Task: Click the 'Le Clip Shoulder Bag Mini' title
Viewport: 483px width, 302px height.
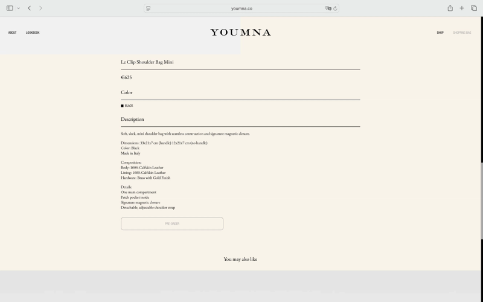Action: (147, 62)
